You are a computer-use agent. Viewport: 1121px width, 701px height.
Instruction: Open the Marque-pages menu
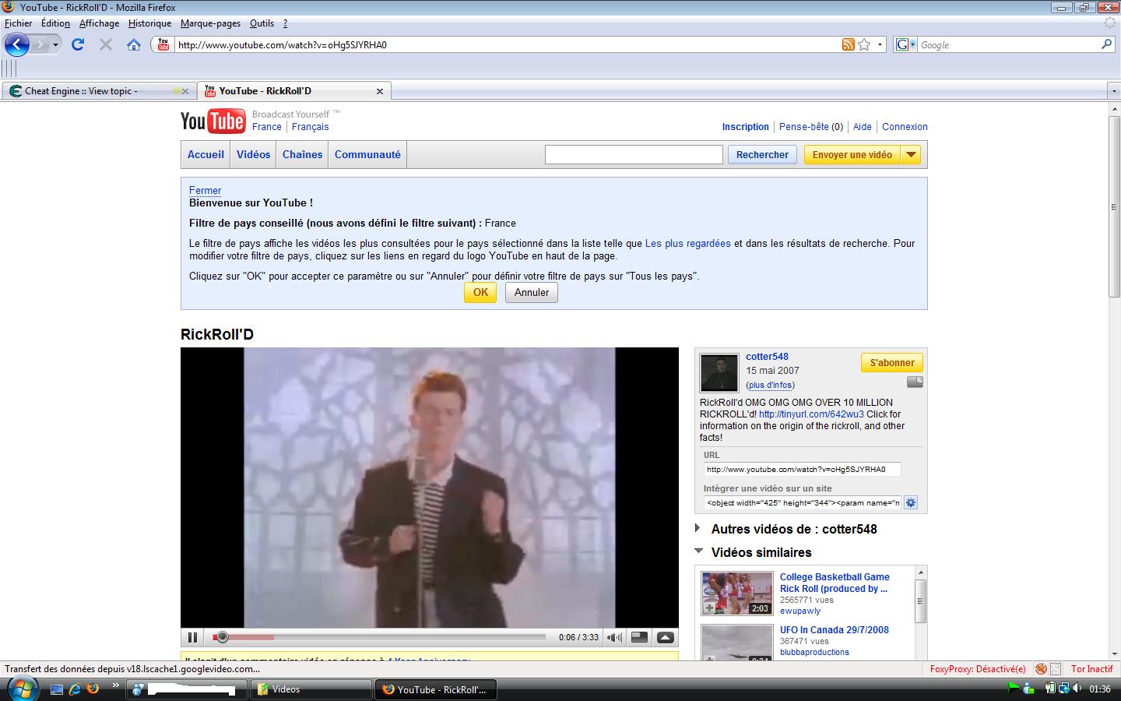click(210, 23)
